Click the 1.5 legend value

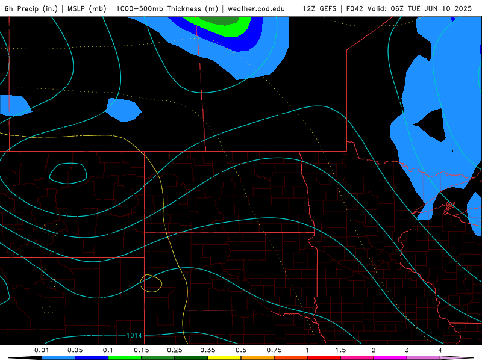point(340,350)
